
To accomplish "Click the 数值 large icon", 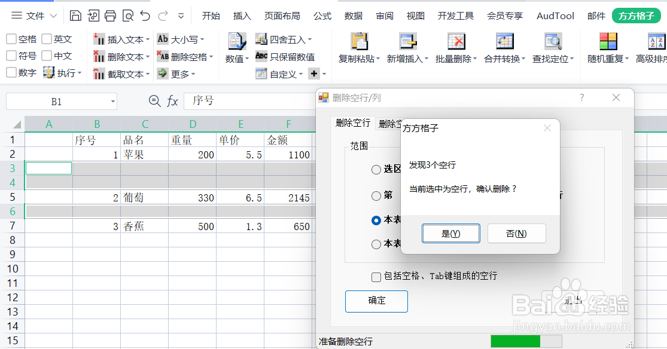I will [x=237, y=41].
